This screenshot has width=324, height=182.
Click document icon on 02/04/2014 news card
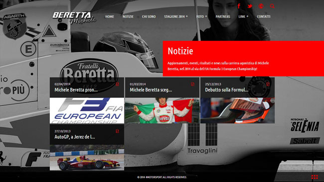[117, 84]
